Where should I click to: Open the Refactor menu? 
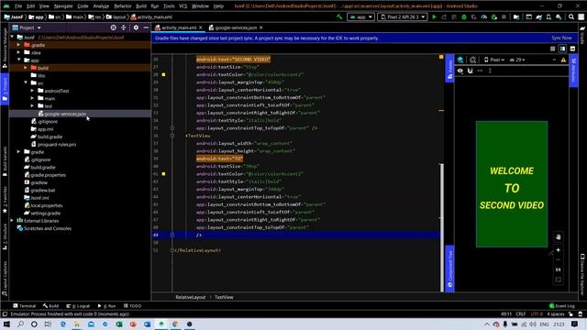click(122, 6)
